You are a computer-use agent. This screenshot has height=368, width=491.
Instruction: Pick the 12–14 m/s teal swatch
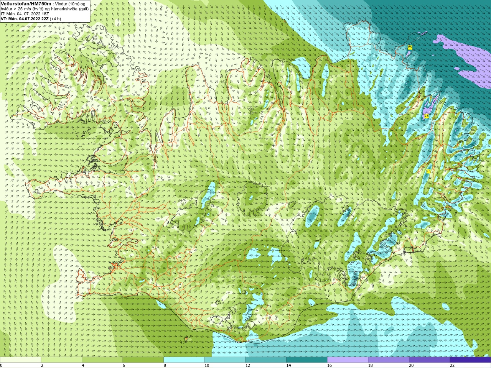[x=266, y=360]
